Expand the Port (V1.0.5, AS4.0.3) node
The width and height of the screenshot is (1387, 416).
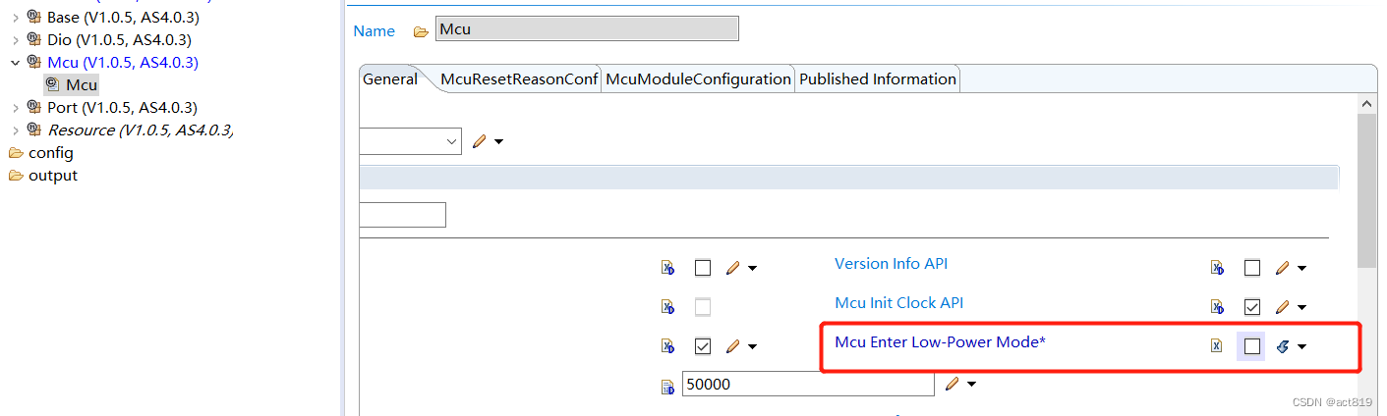[x=15, y=108]
